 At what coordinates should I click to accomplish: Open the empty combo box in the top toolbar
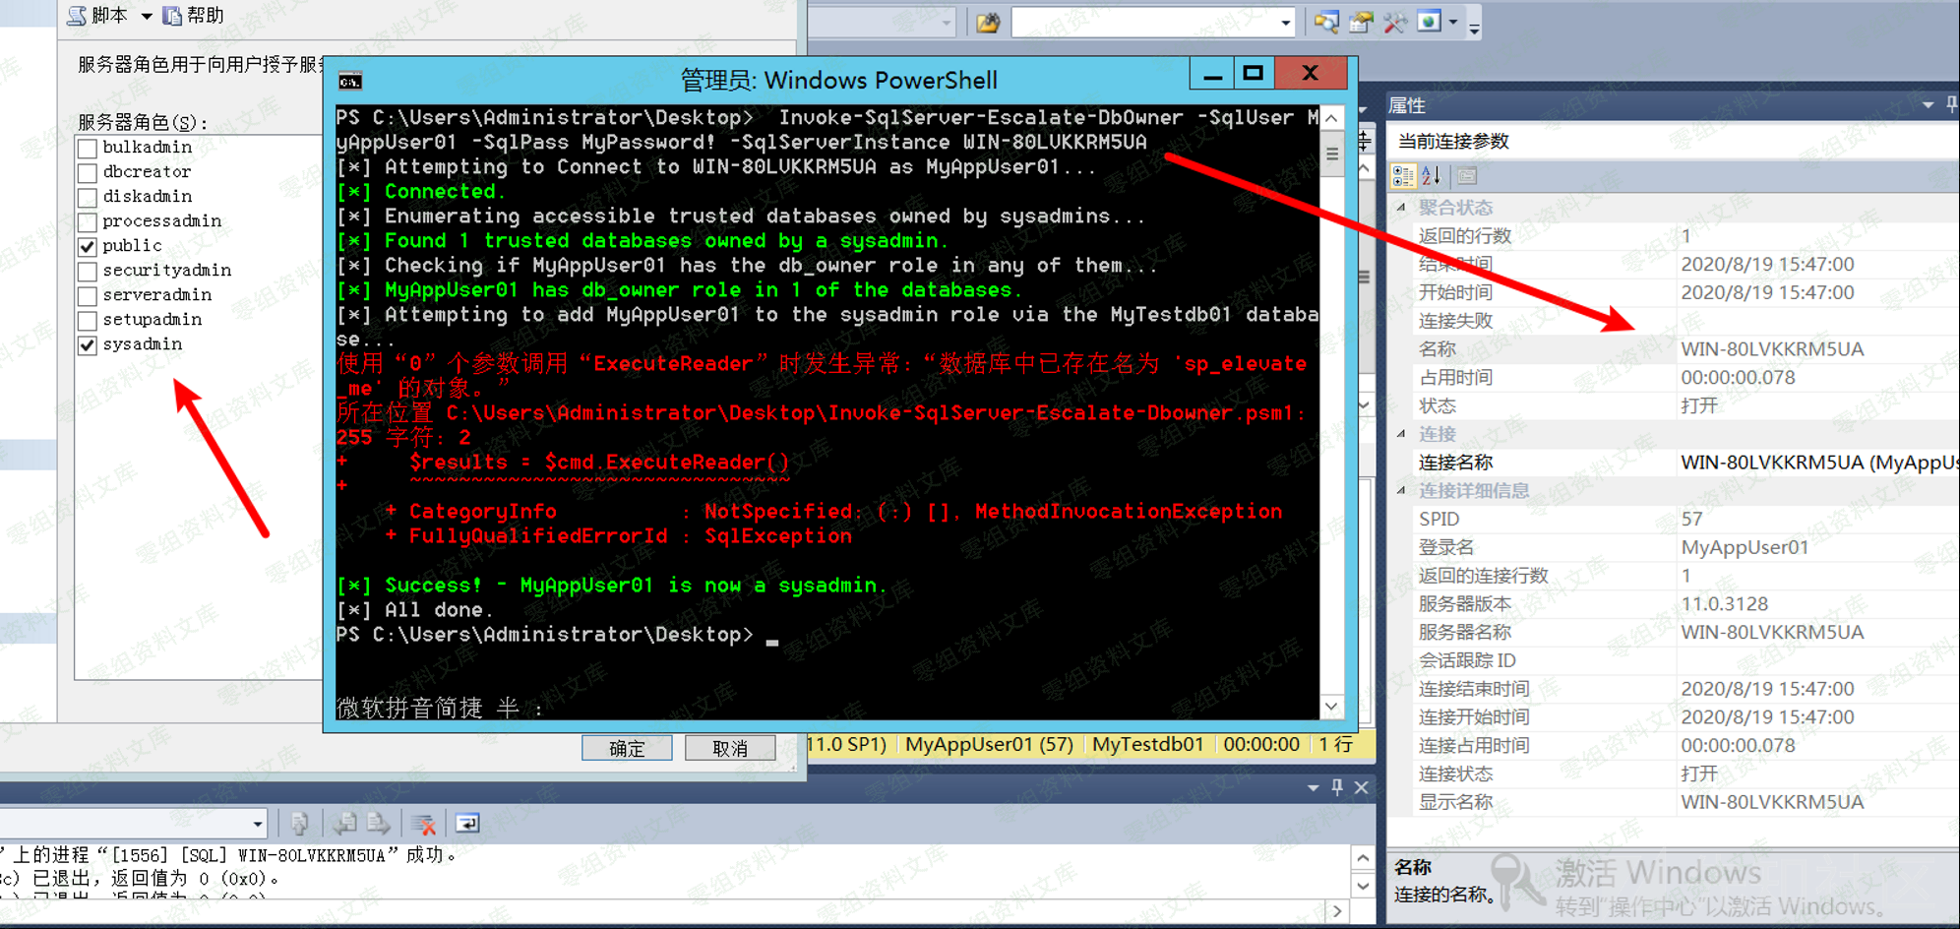1285,23
